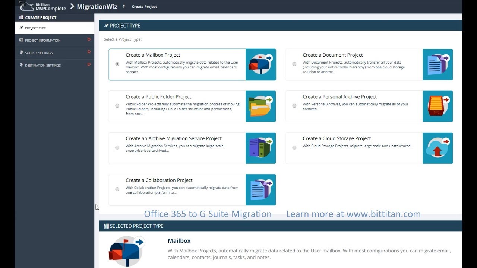This screenshot has height=268, width=477.
Task: Click the PROJECT TYPE panel header text
Action: coord(125,25)
